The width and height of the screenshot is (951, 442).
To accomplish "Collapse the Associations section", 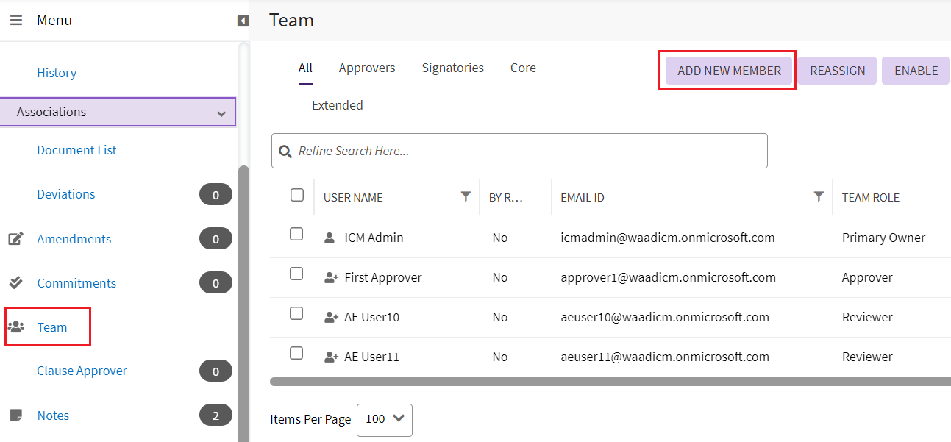I will coord(221,113).
